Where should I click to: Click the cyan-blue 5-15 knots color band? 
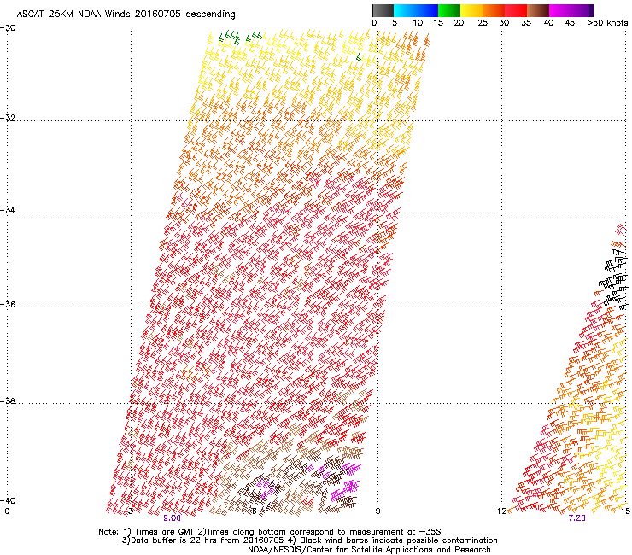[416, 10]
